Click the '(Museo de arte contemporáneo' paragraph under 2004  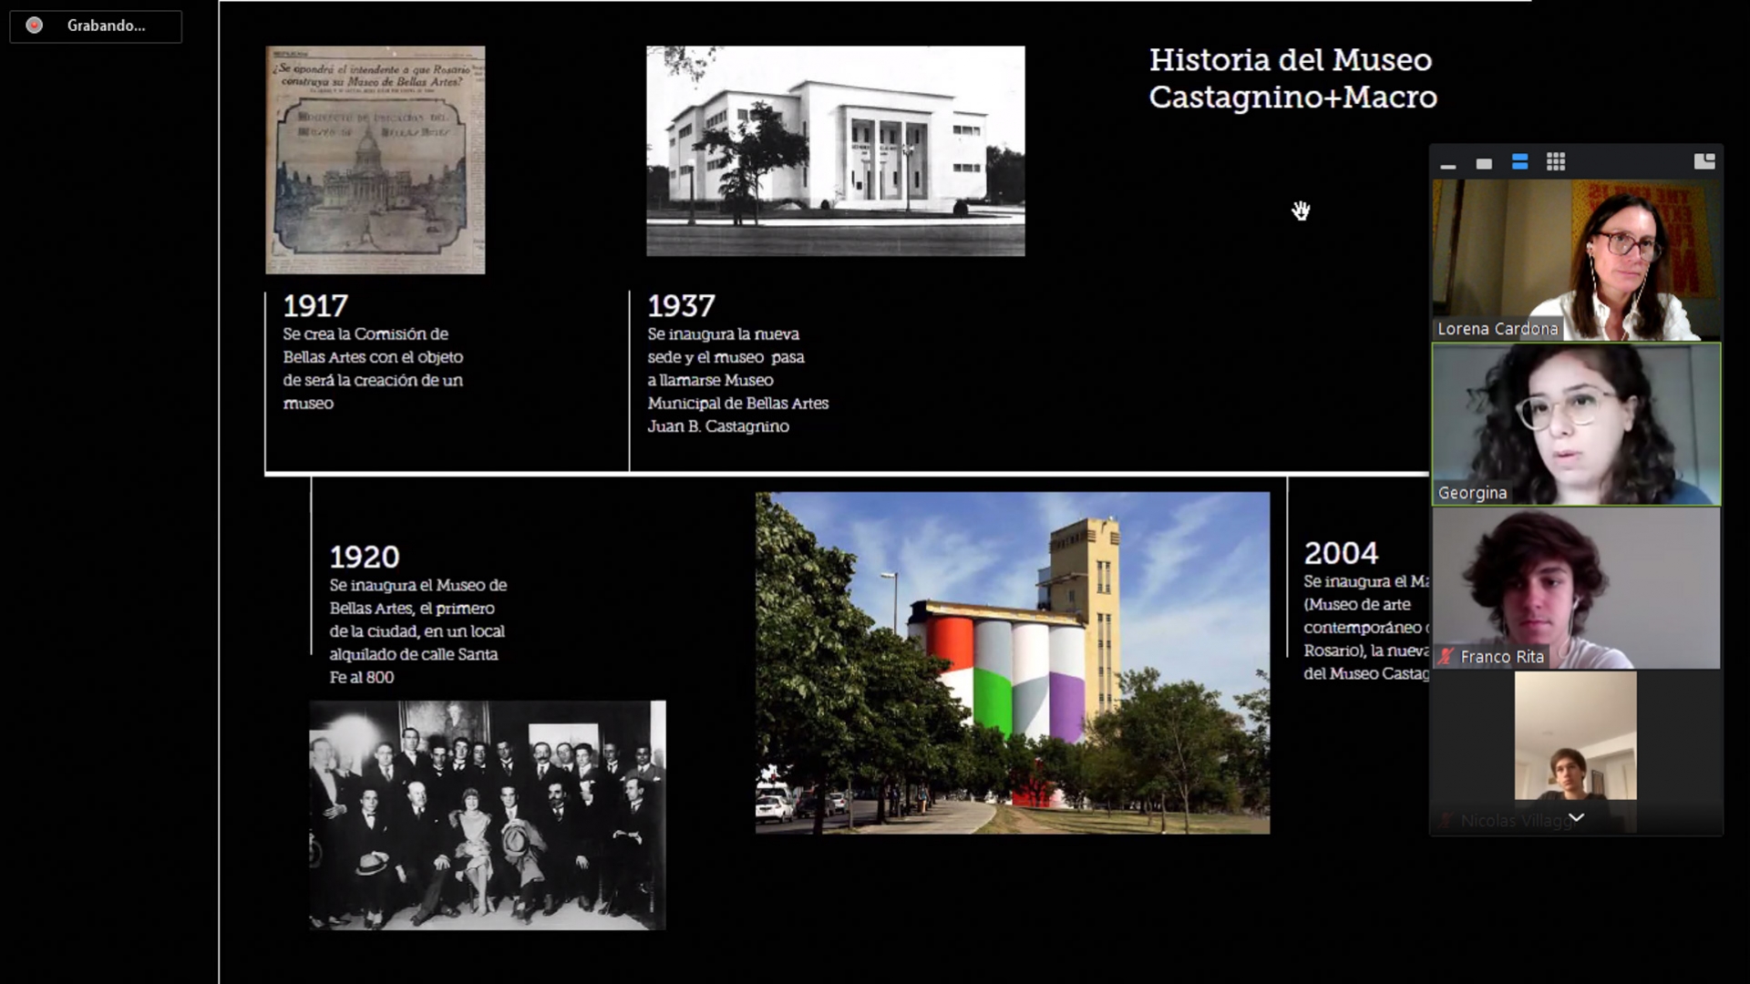click(1365, 628)
